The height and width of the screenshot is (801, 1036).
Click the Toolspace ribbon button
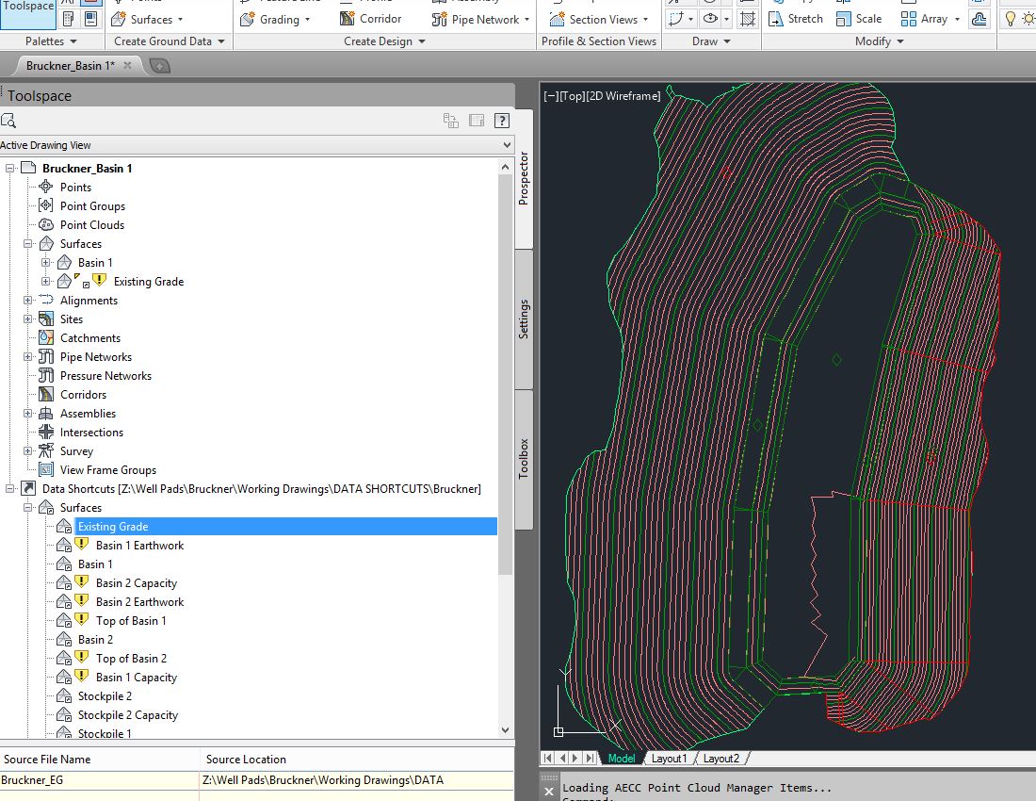click(27, 13)
